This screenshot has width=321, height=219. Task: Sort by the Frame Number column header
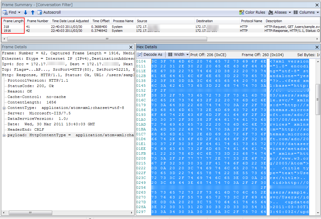(38, 21)
